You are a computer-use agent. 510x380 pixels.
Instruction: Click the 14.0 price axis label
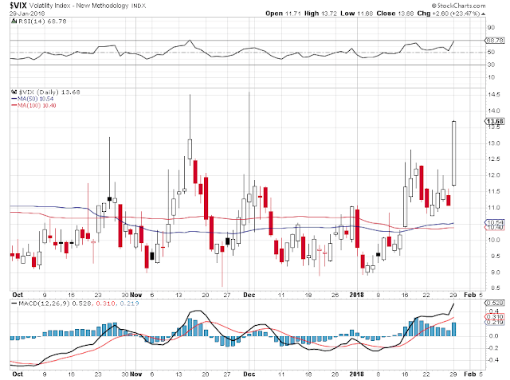coord(494,112)
